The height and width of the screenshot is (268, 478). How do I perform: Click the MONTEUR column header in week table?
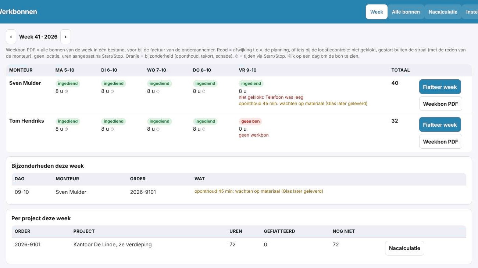[x=21, y=70]
